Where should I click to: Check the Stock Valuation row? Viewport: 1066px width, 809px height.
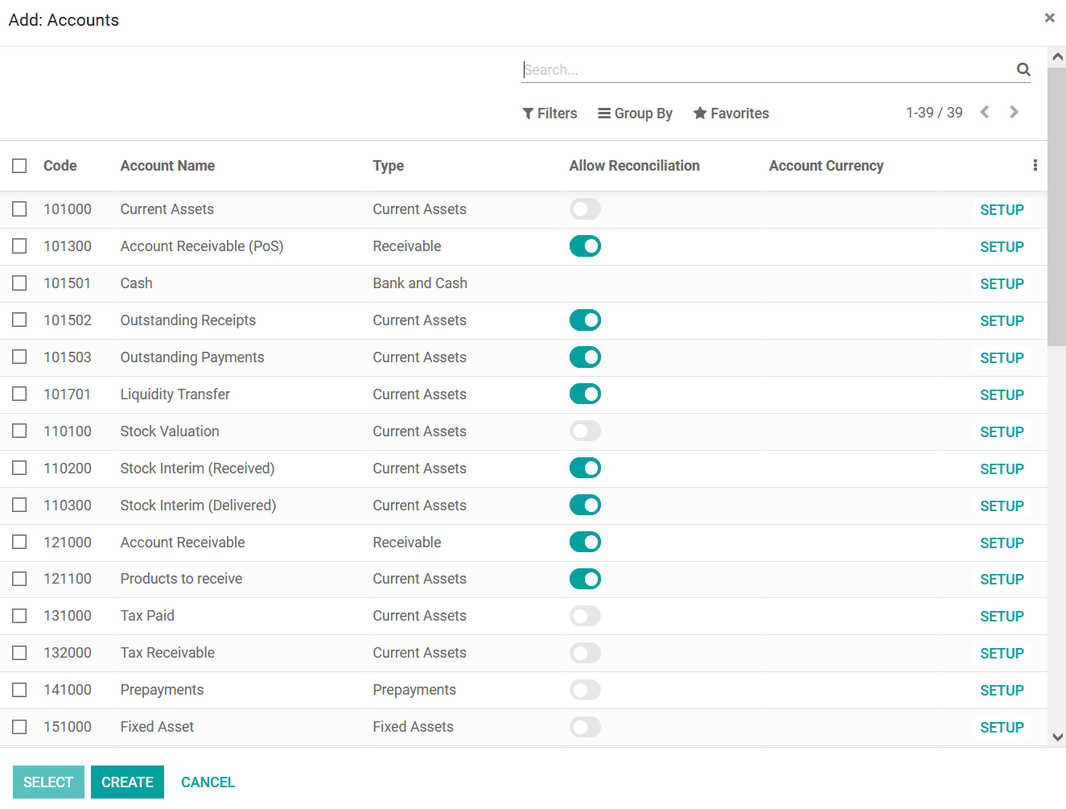pos(19,431)
